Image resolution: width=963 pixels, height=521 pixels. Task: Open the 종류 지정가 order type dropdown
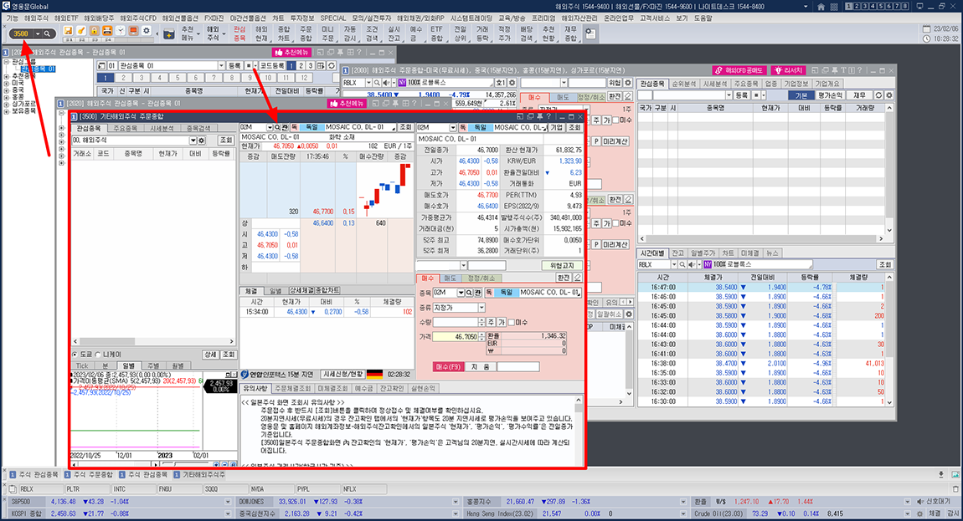[x=481, y=308]
